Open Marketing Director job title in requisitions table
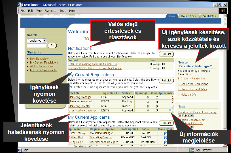This screenshot has width=231, height=153. (79, 106)
